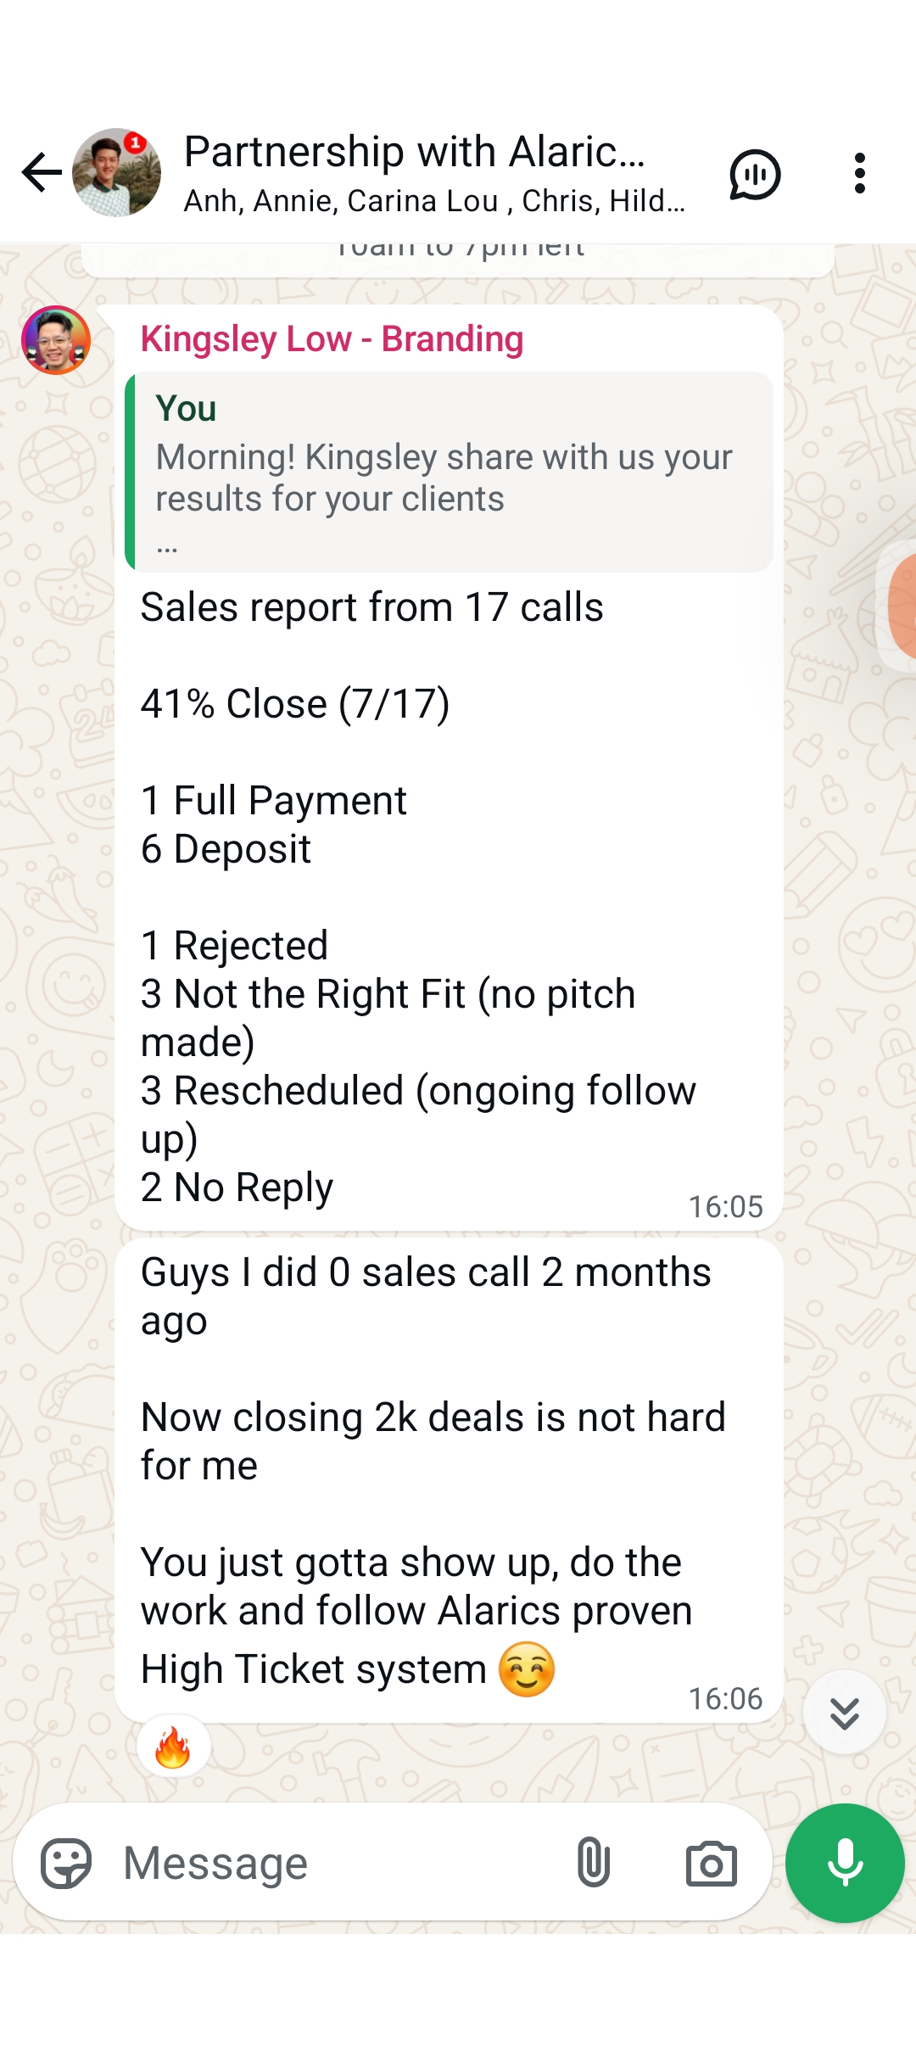Focus the Message input field
The image size is (916, 2046).
coord(339,1864)
